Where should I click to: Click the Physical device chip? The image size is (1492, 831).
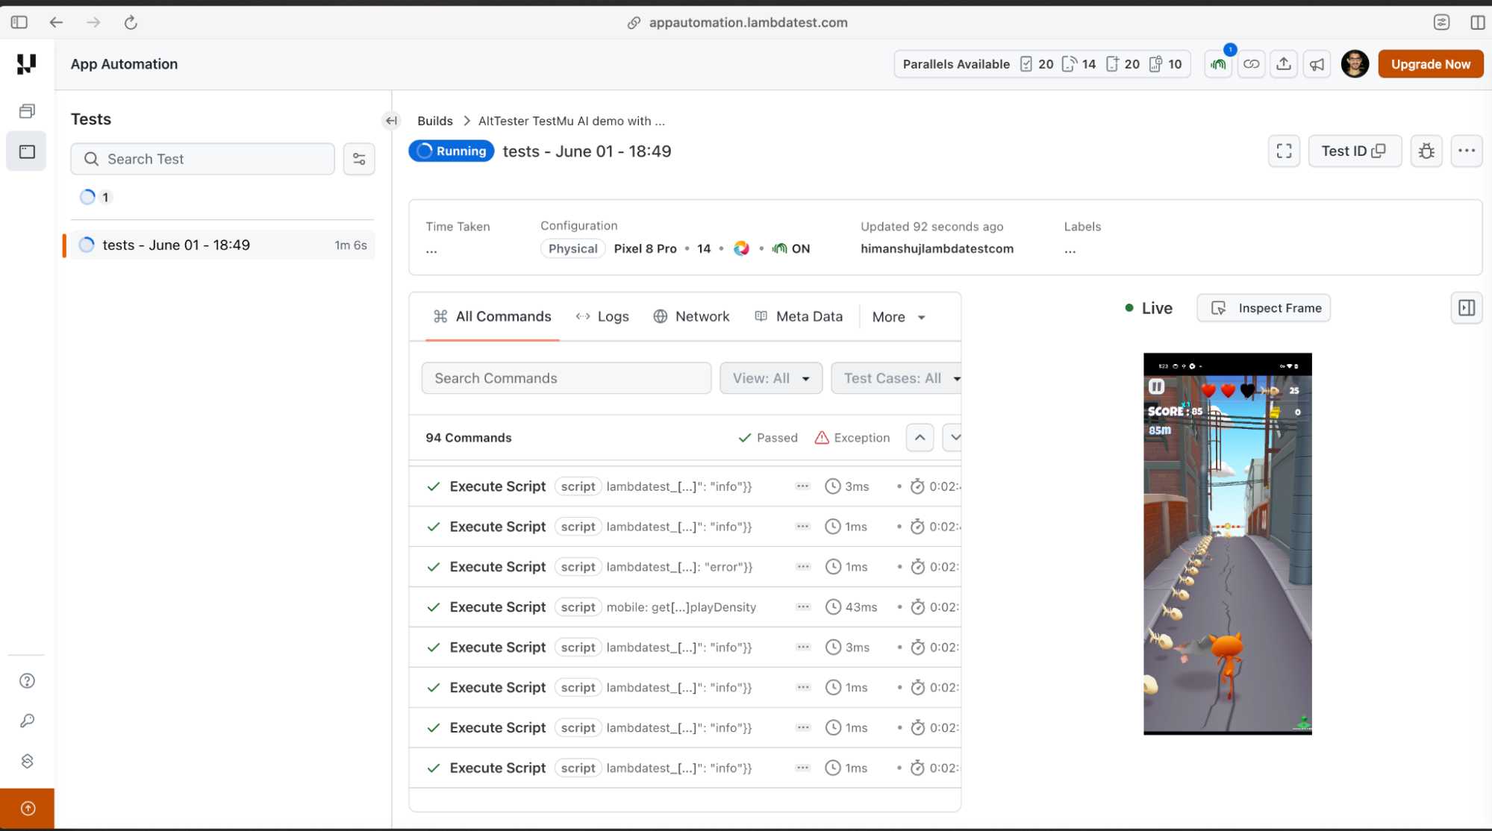(x=572, y=249)
